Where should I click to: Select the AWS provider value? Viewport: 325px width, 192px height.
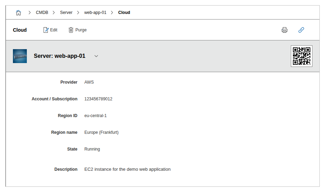click(x=89, y=82)
